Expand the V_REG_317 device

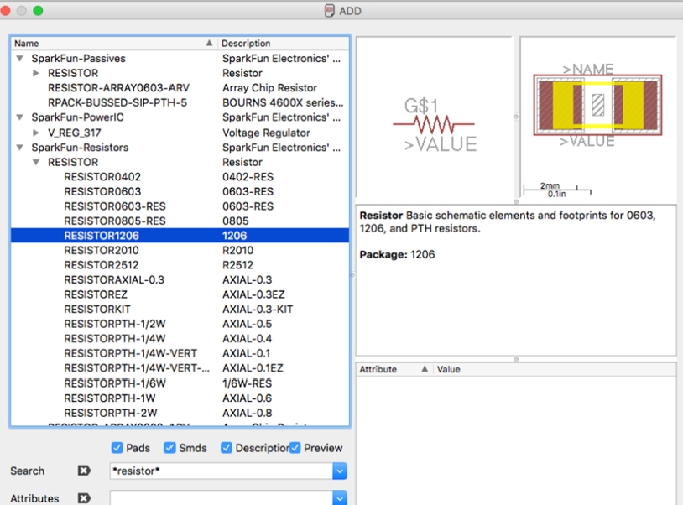coord(36,133)
